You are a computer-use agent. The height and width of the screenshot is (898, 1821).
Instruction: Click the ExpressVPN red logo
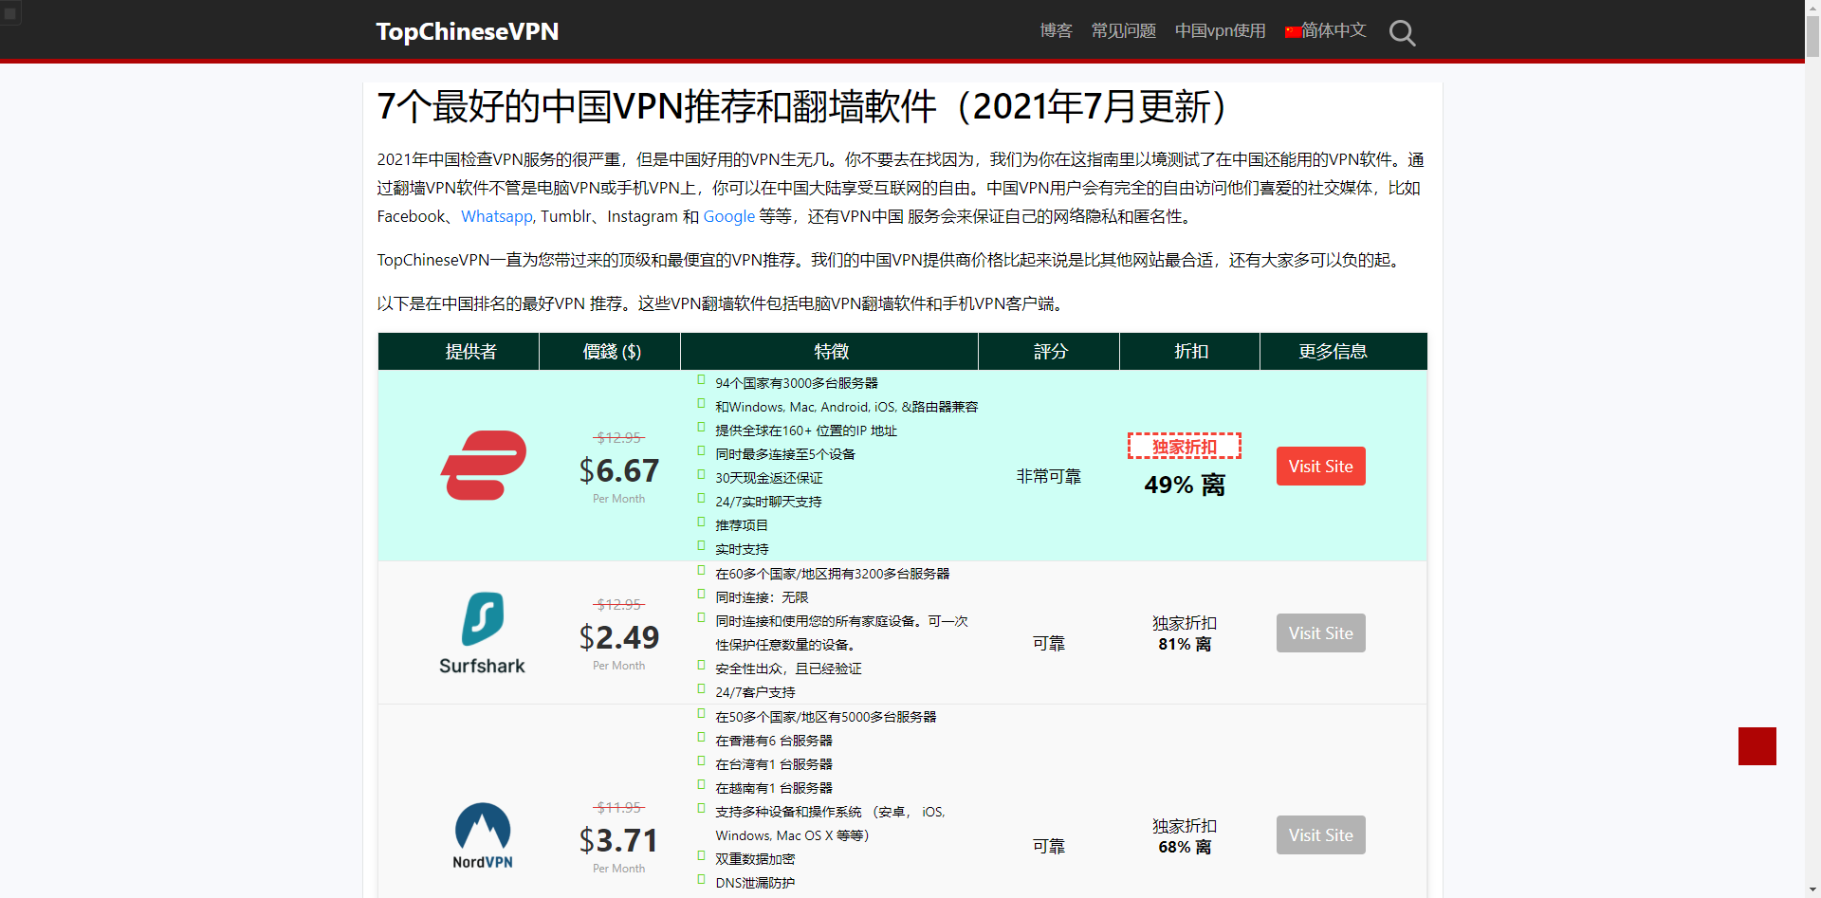[x=484, y=466]
